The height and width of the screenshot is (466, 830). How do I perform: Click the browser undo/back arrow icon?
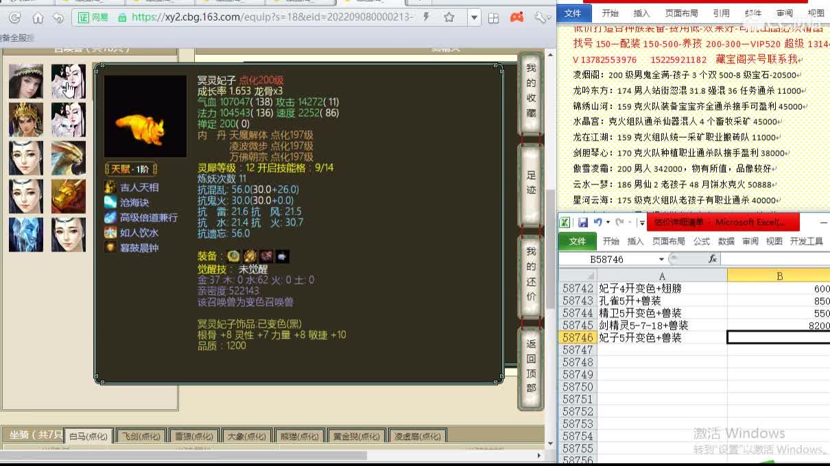[58, 18]
